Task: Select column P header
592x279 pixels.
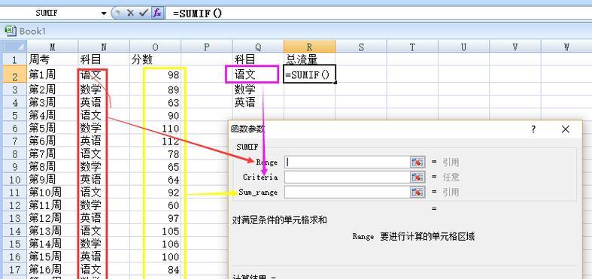Action: pyautogui.click(x=207, y=47)
